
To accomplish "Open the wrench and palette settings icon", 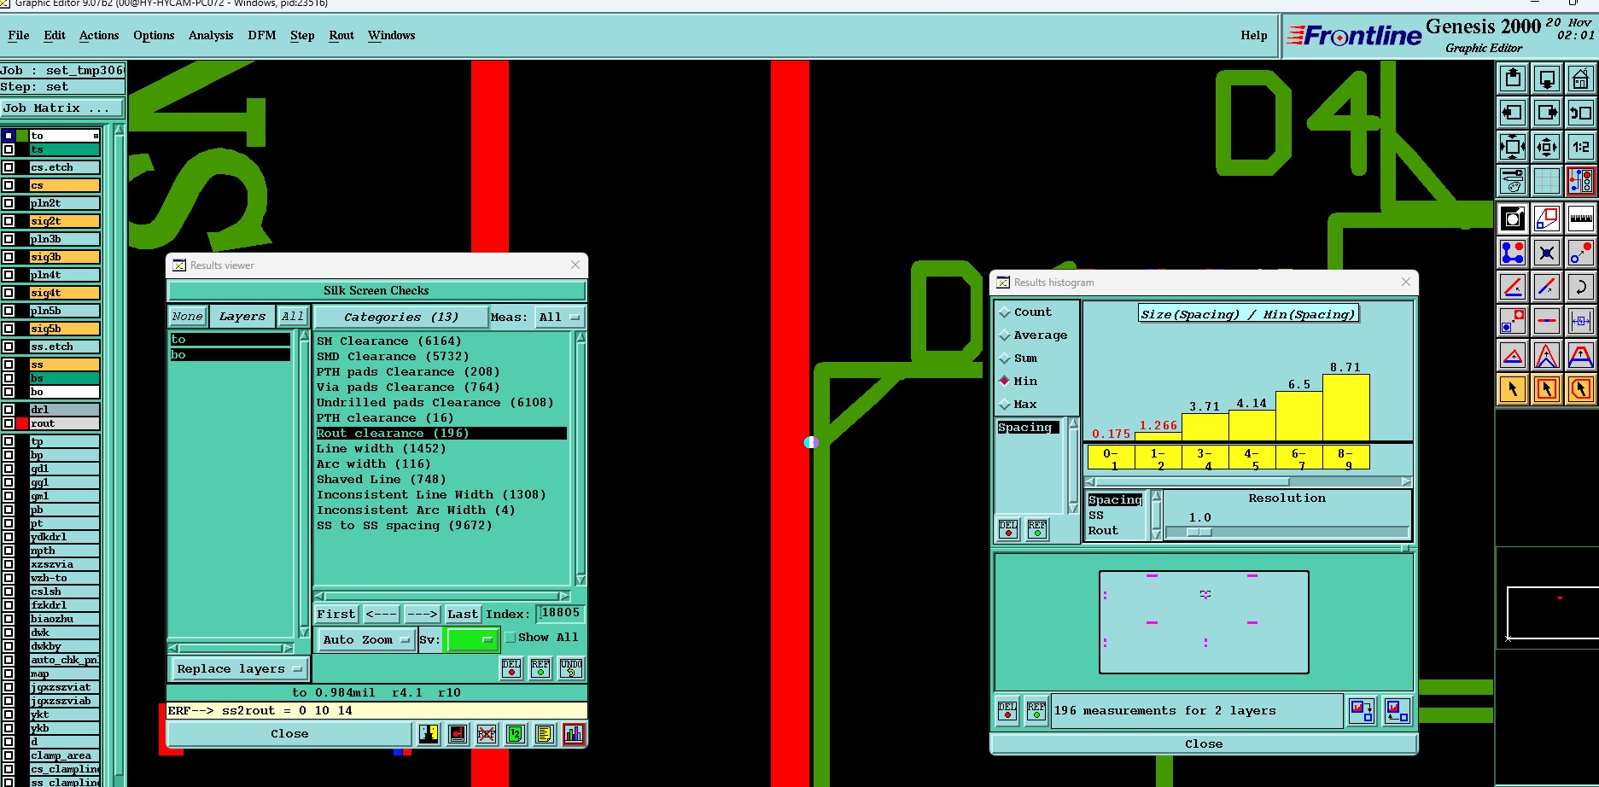I will pyautogui.click(x=1513, y=181).
